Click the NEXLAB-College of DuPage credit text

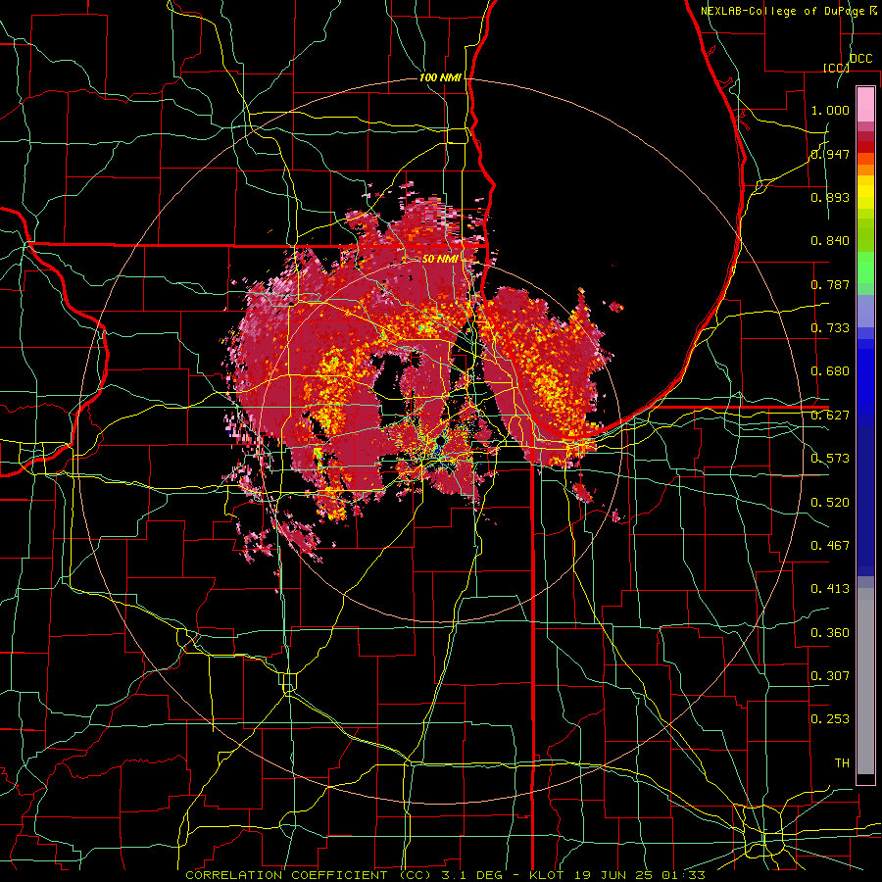click(783, 11)
